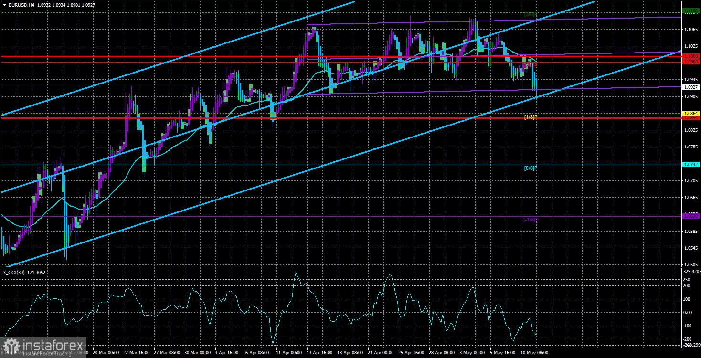Click the 1.0545 price axis value
701x358 pixels.
[691, 248]
